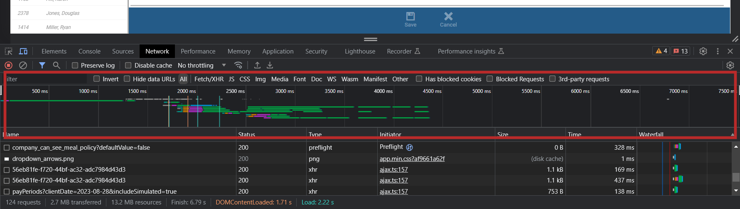Filter requests by Fetch/XHR

209,79
